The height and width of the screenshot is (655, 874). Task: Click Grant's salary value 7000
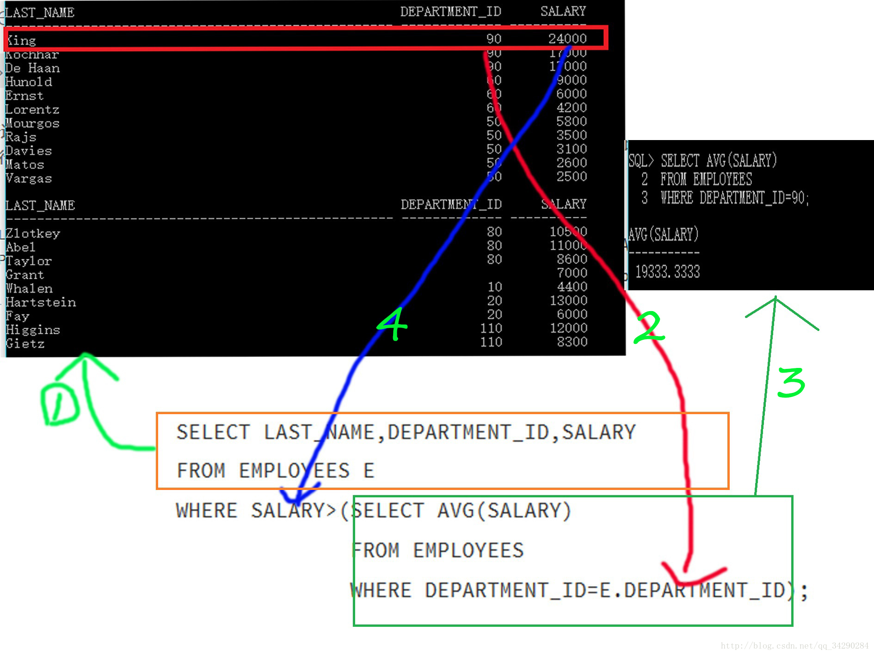point(572,273)
